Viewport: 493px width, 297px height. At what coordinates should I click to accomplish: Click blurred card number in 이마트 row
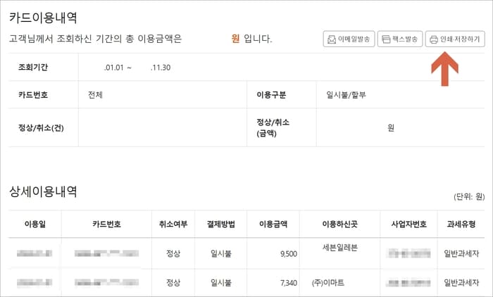[x=106, y=282]
